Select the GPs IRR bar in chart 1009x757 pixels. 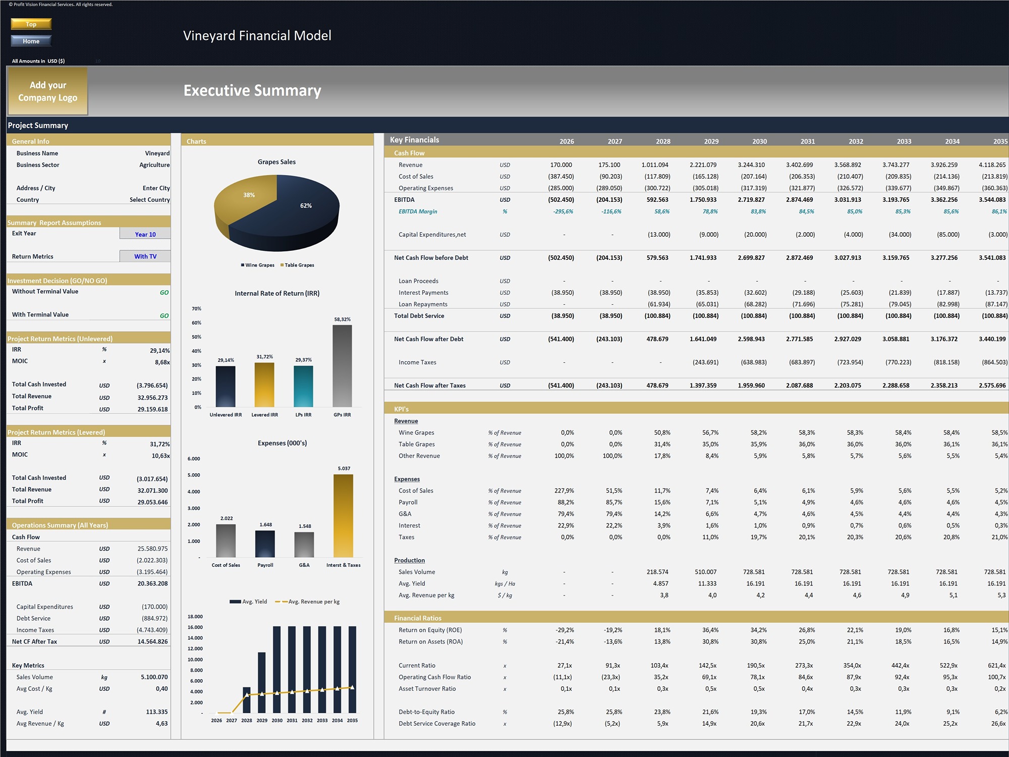pyautogui.click(x=342, y=366)
